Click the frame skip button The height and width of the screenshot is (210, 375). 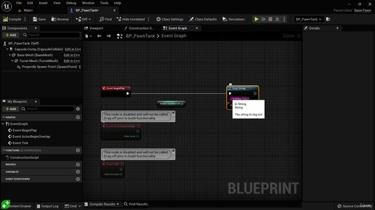tap(263, 19)
